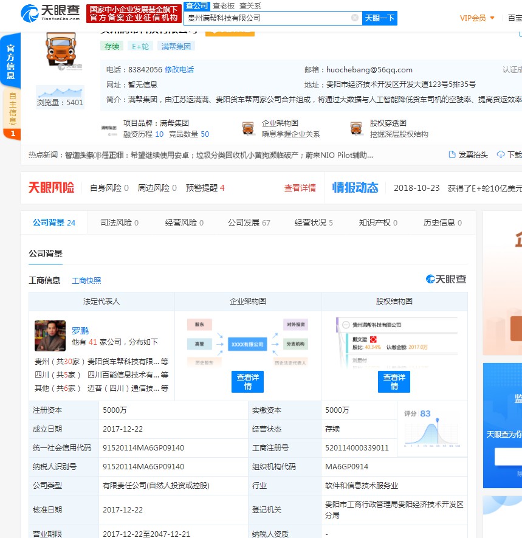Click the orange truck company logo
The height and width of the screenshot is (538, 522).
[x=61, y=49]
